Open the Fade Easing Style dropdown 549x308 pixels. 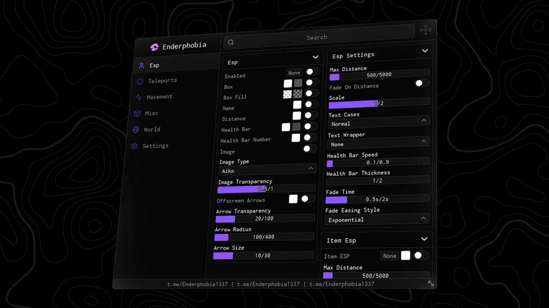pyautogui.click(x=377, y=219)
